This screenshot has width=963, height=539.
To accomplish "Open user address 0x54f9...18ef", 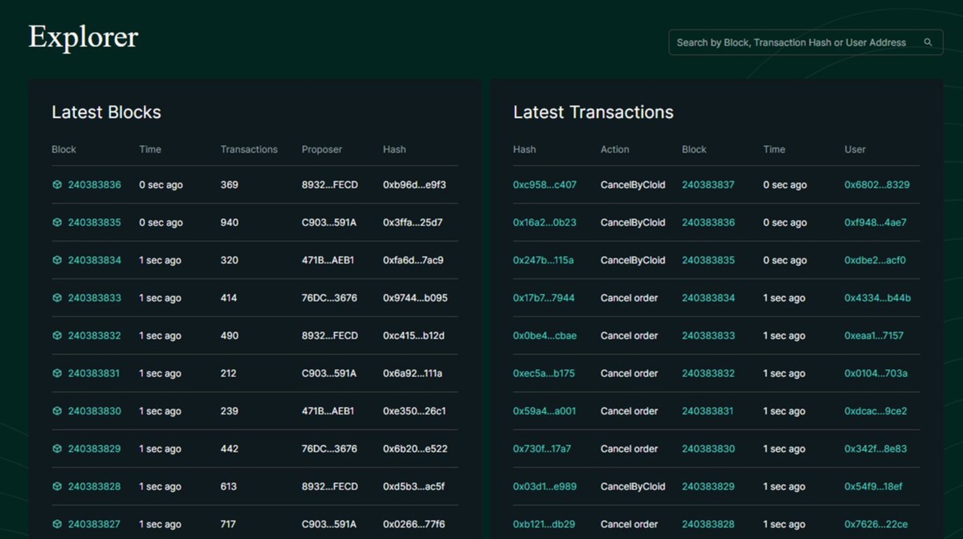I will point(873,486).
